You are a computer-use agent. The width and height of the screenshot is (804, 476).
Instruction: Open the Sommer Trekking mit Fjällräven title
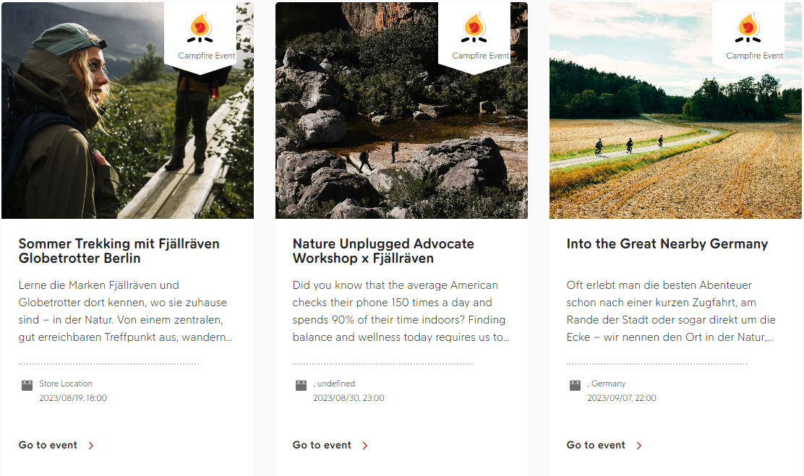[119, 251]
